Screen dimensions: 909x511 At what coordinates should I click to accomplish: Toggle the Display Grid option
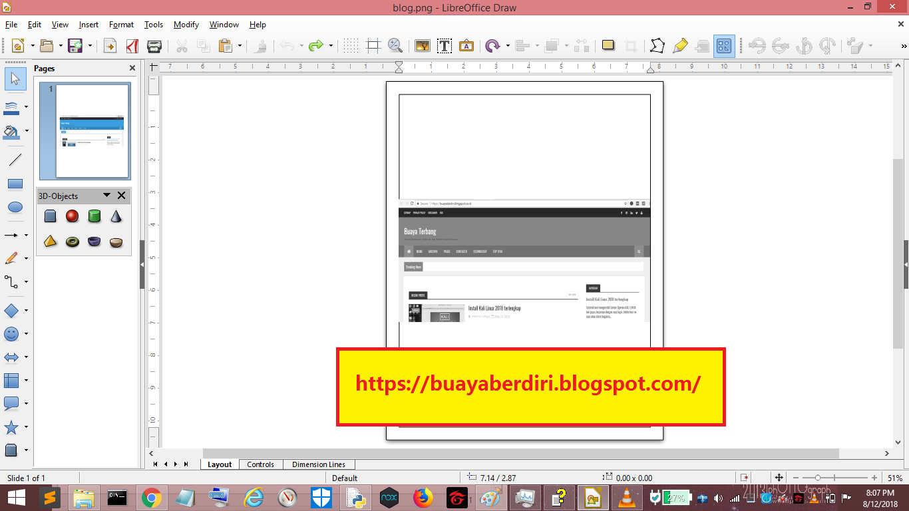point(351,46)
